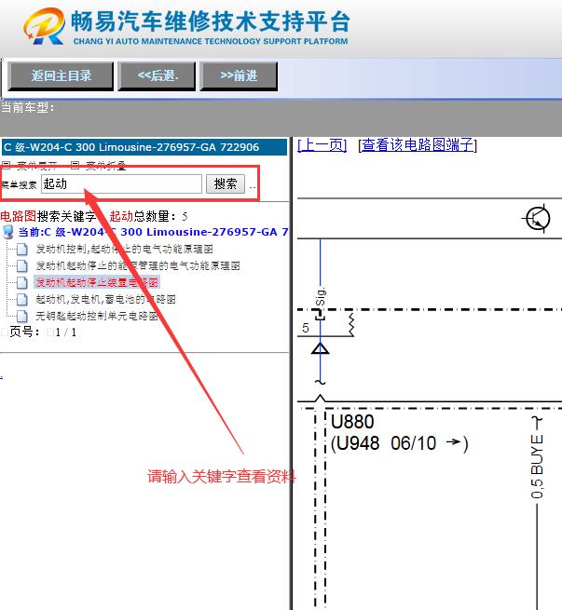Viewport: 562px width, 610px height.
Task: Click document icon beside 发动机起动停止装置电路图
Action: [22, 282]
